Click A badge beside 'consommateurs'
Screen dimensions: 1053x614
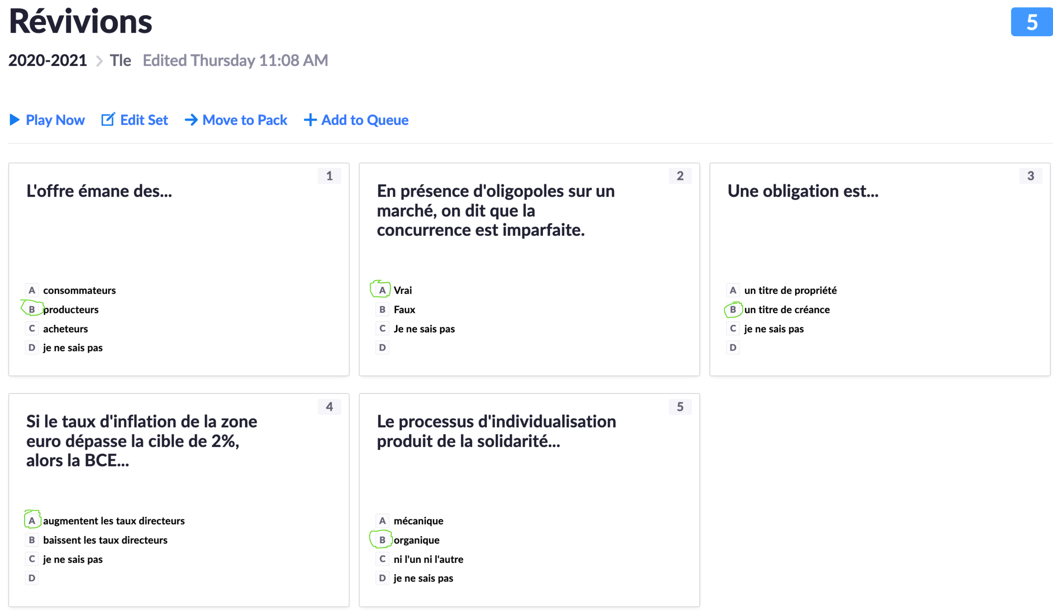coord(32,290)
